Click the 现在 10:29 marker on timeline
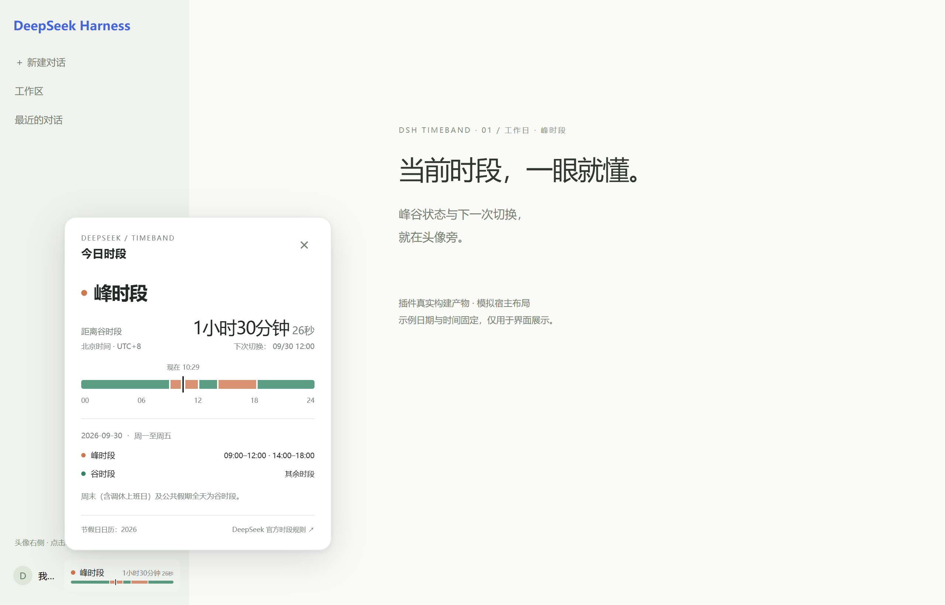 tap(183, 384)
